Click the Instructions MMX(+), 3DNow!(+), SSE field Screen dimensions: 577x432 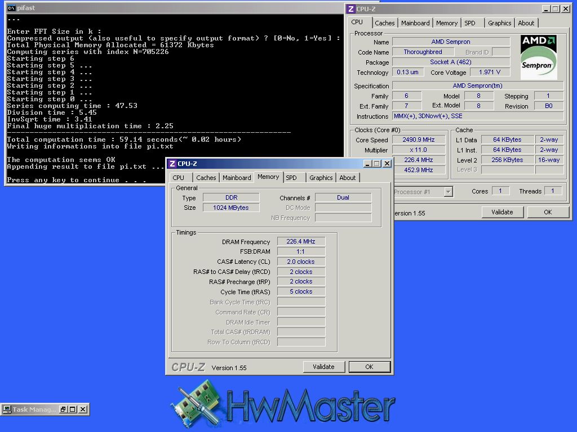click(478, 116)
